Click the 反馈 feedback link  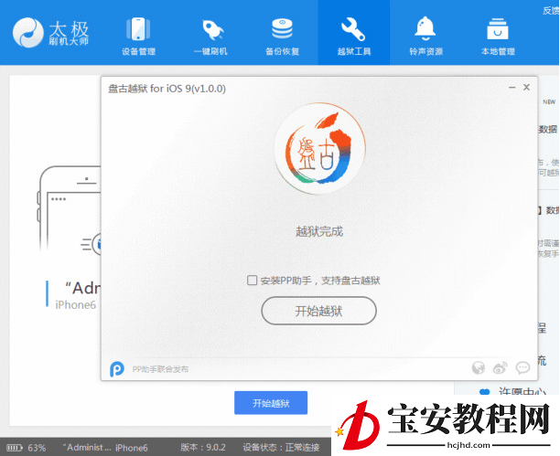551,11
